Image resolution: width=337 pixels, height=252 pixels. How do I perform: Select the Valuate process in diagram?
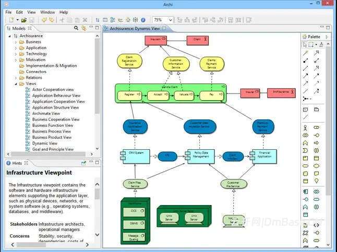[x=184, y=95]
